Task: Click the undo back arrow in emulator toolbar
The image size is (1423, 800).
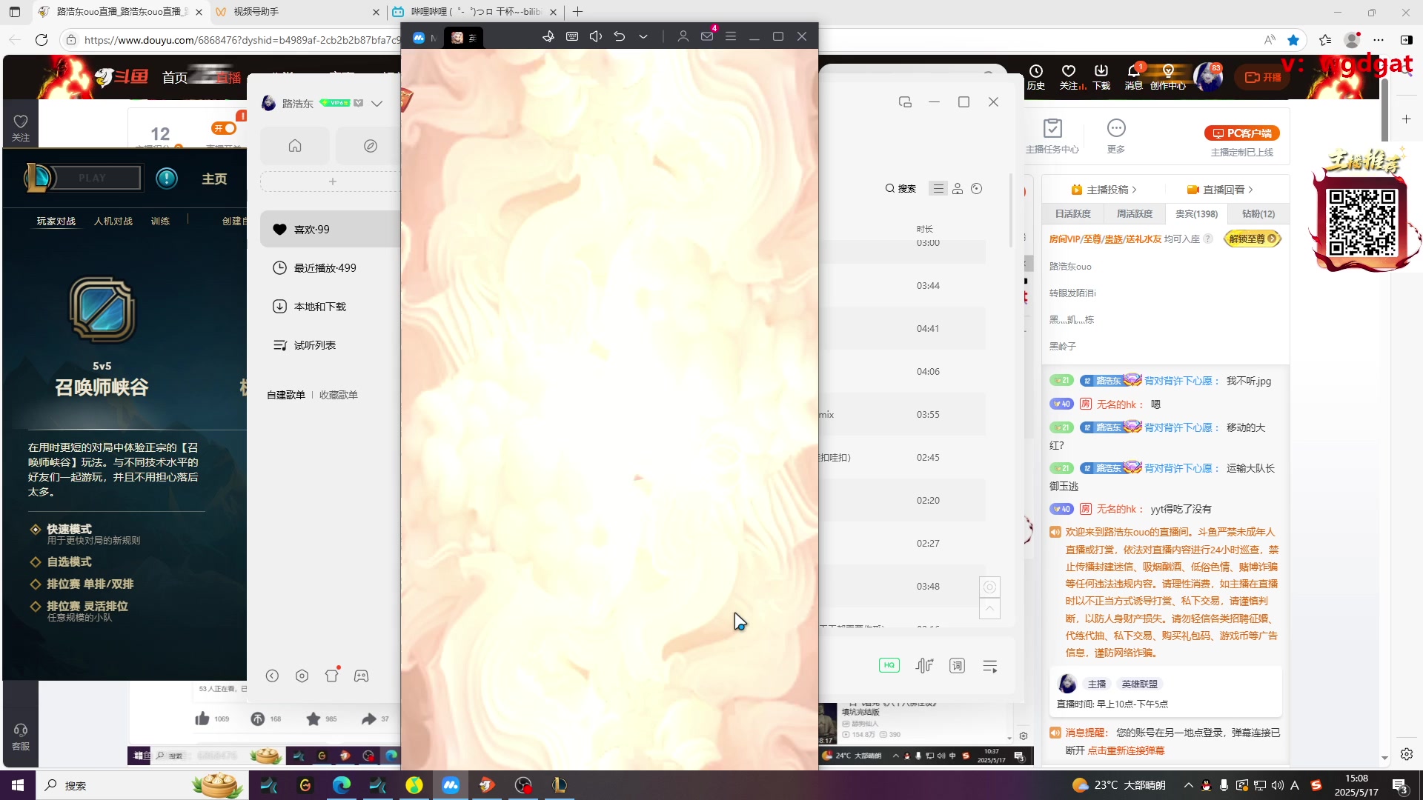Action: (620, 36)
